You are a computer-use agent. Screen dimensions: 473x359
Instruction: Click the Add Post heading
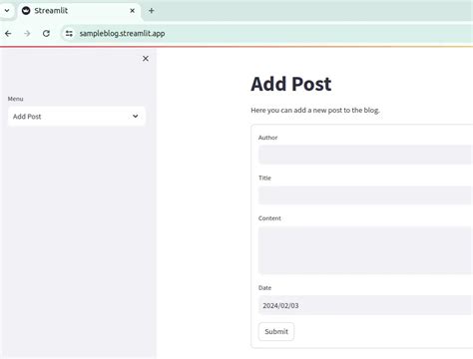[x=291, y=84]
